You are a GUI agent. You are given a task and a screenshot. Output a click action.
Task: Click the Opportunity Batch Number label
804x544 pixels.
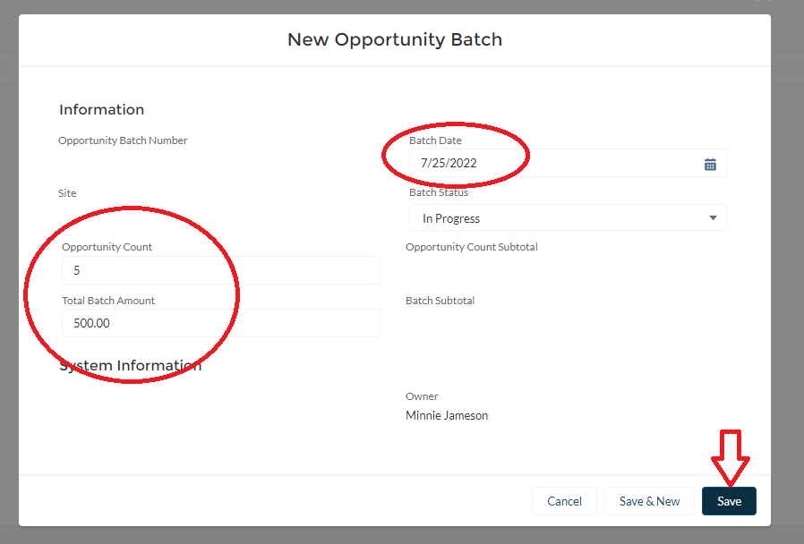[123, 140]
